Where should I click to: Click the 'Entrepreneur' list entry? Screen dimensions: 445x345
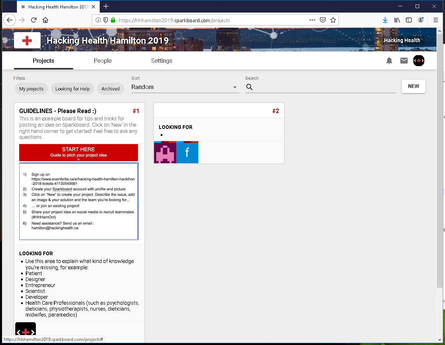[x=40, y=285]
